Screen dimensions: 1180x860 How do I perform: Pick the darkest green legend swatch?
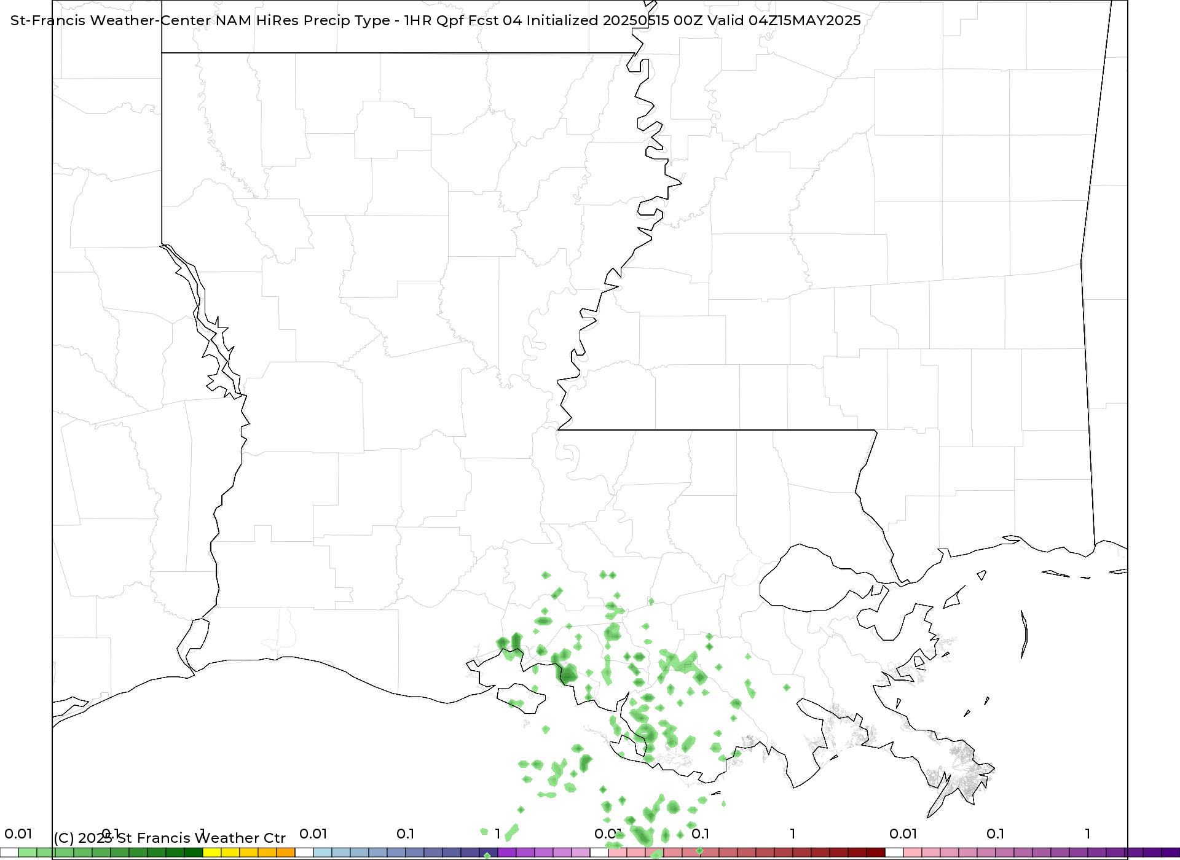[x=194, y=853]
